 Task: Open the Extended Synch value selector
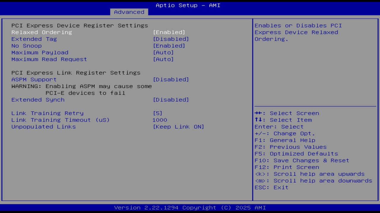[x=171, y=100]
